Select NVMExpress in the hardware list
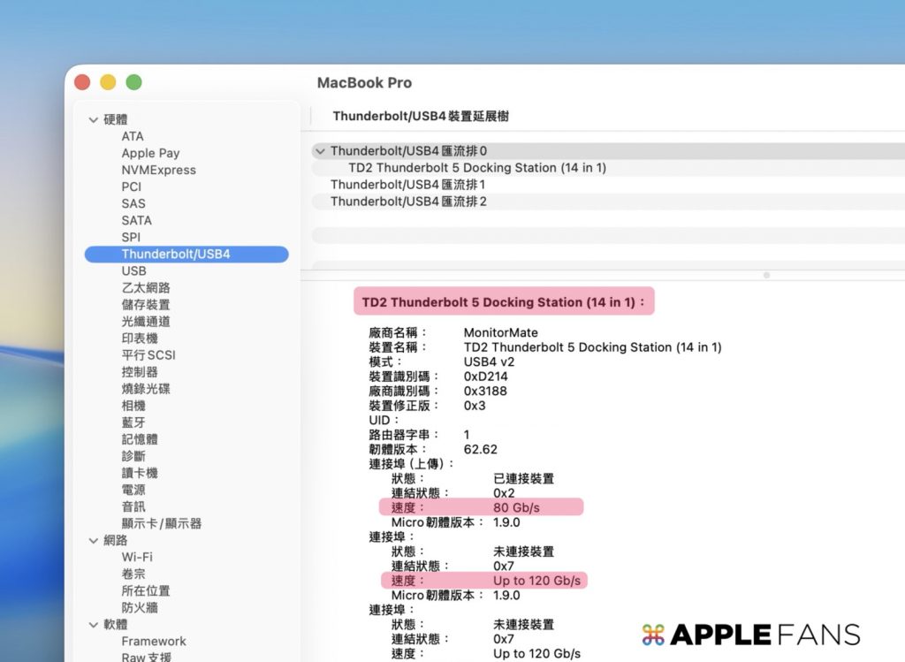The image size is (905, 662). (x=158, y=170)
